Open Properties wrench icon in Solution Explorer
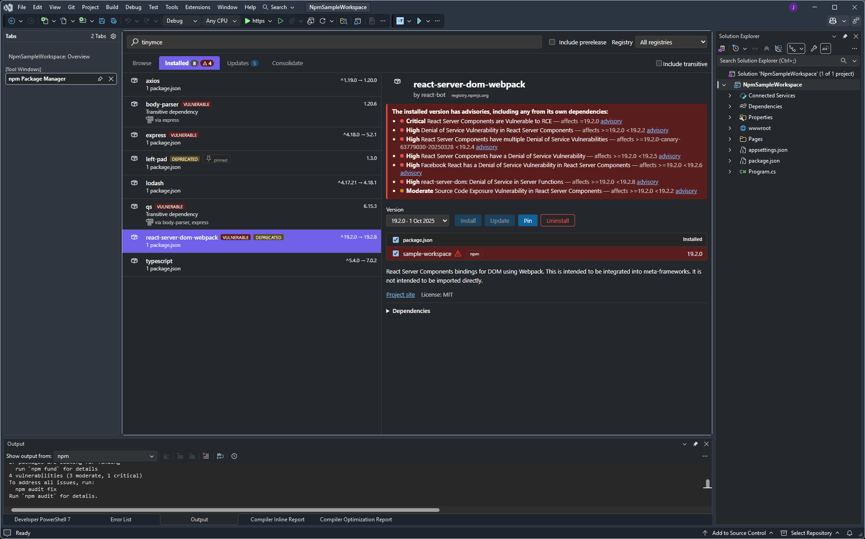Viewport: 865px width, 539px height. click(814, 48)
